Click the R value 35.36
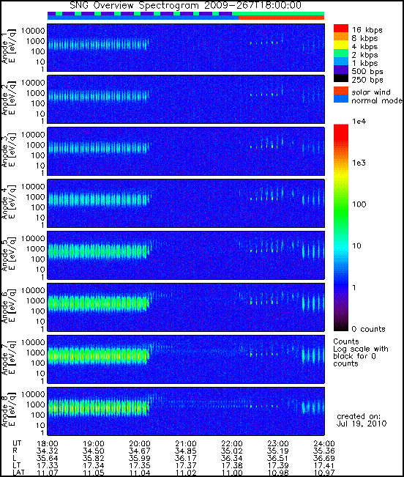 point(324,451)
